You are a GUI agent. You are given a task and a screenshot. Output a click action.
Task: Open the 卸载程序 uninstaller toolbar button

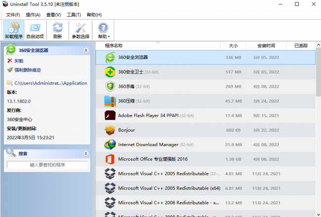14,30
